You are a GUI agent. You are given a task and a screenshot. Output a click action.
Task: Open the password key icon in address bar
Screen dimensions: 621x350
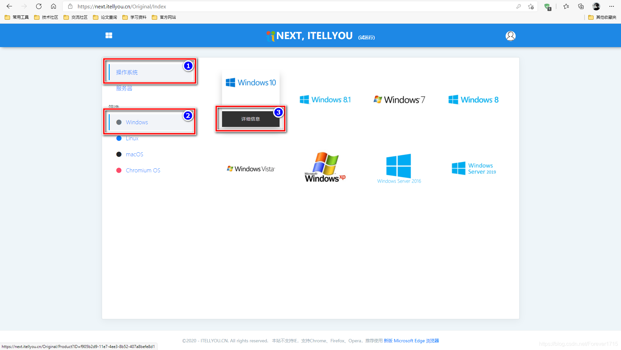point(519,6)
